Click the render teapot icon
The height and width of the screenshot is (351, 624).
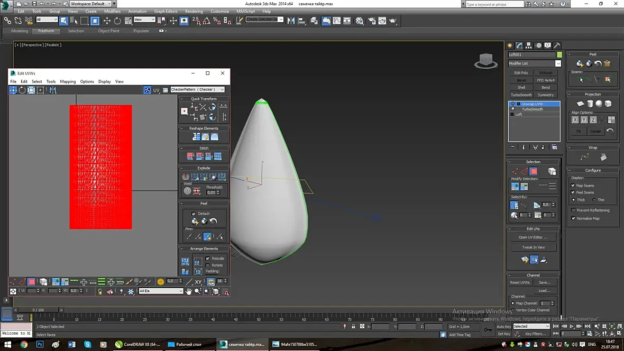click(393, 21)
